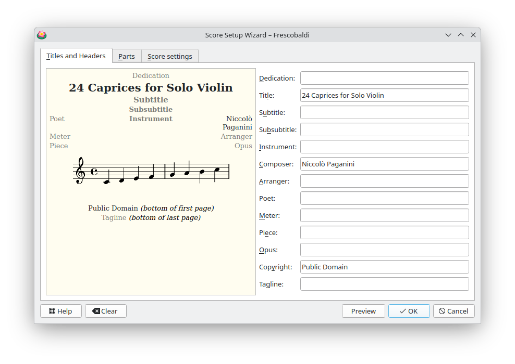Screen dimensions: 515x364
Task: Cancel the Score Setup Wizard
Action: click(453, 311)
